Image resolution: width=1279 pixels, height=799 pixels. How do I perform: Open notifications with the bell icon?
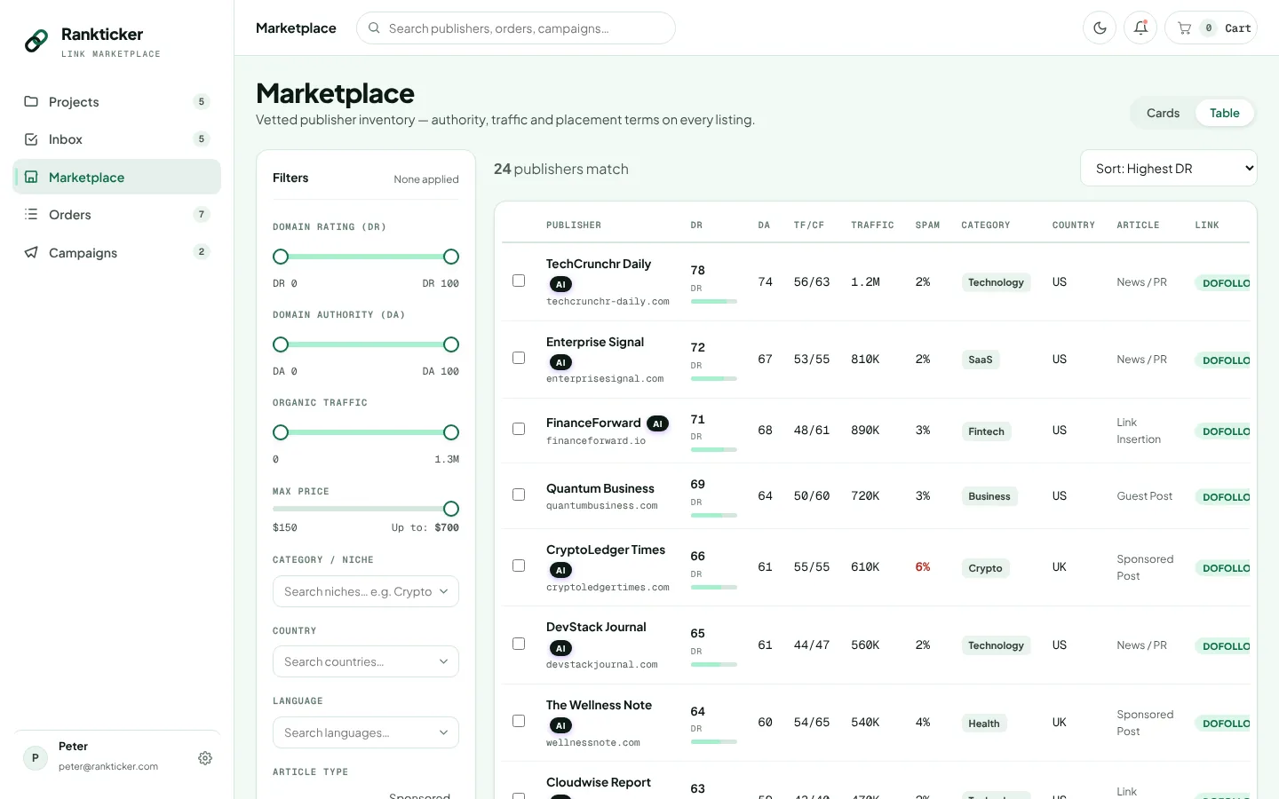coord(1140,28)
